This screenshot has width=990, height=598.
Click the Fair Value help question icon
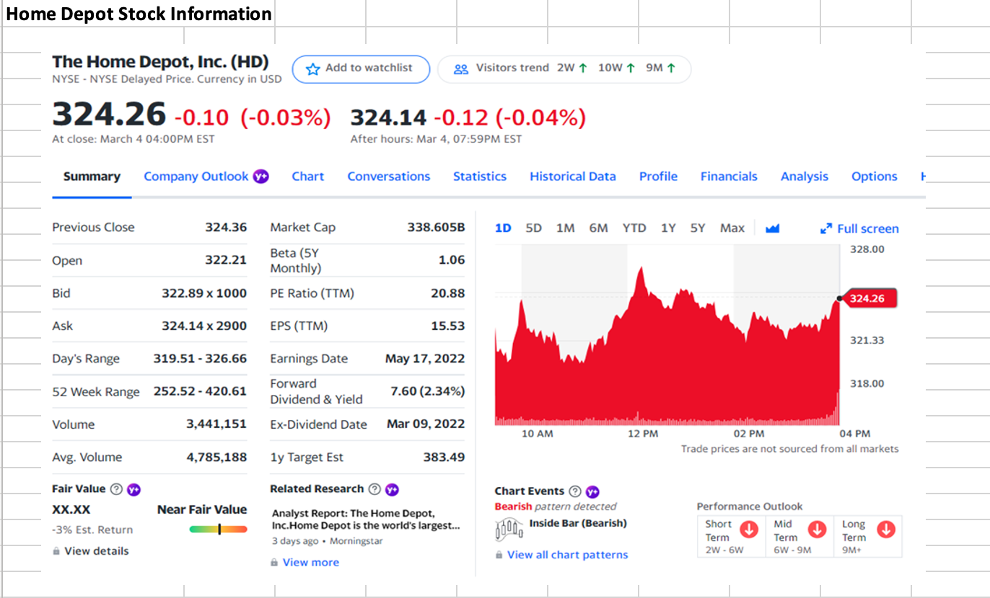(116, 489)
